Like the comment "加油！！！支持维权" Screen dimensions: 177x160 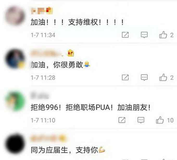(163, 35)
